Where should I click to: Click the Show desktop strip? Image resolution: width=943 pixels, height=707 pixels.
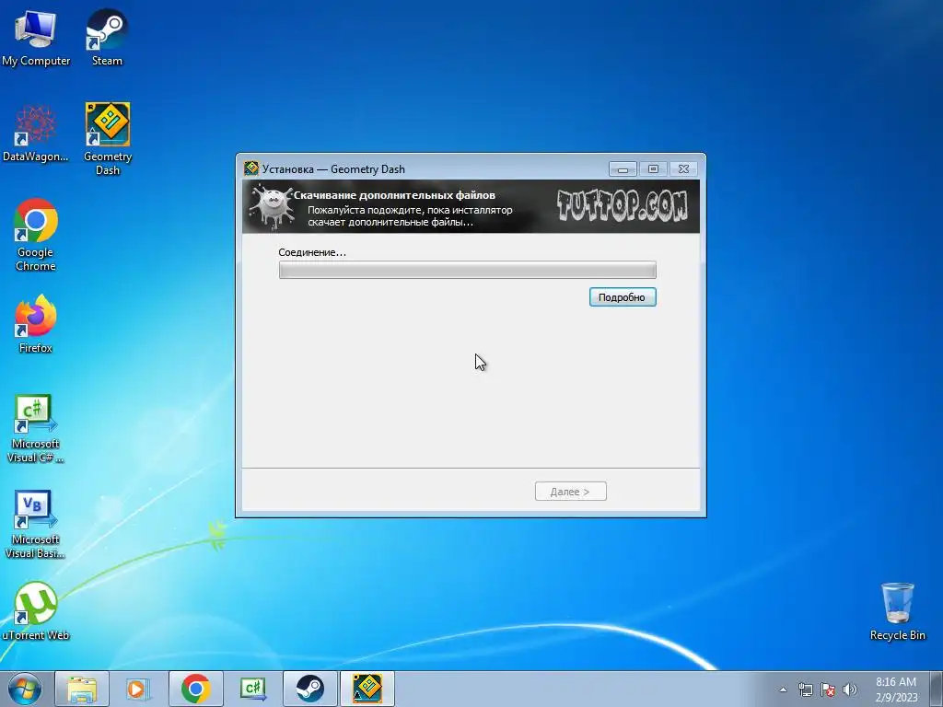pyautogui.click(x=937, y=689)
